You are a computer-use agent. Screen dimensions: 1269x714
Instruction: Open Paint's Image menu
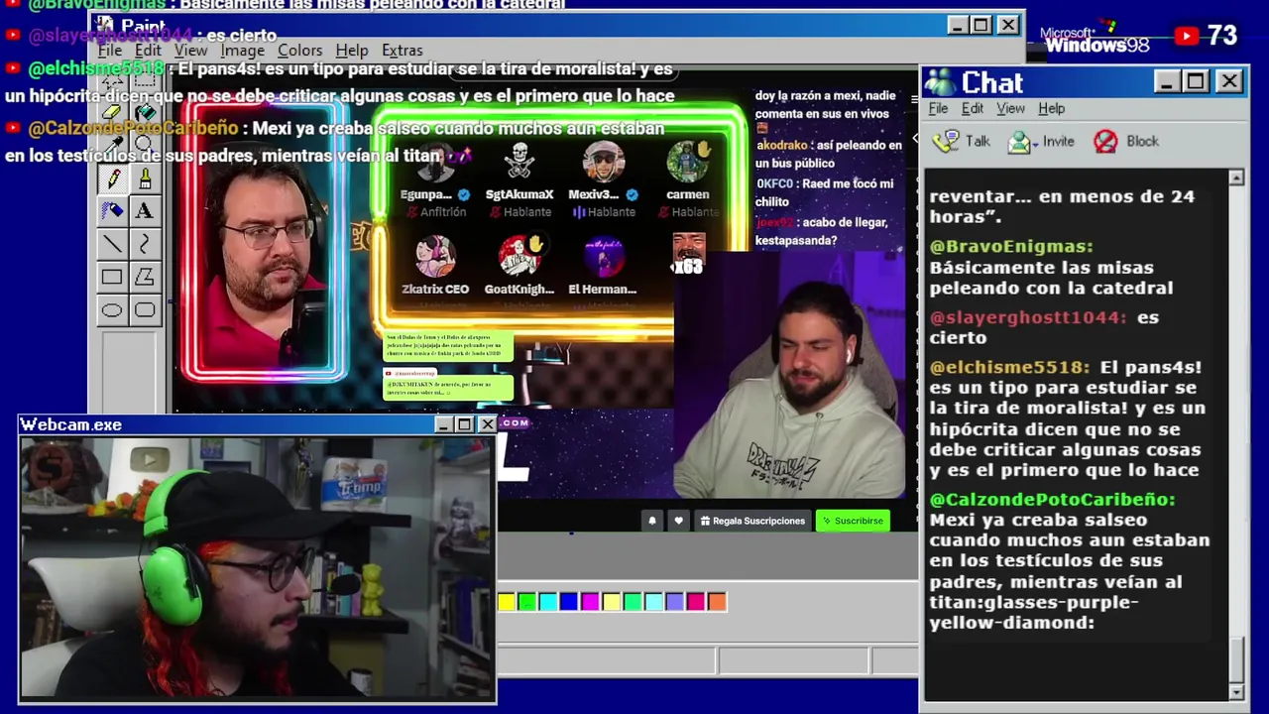(x=243, y=51)
